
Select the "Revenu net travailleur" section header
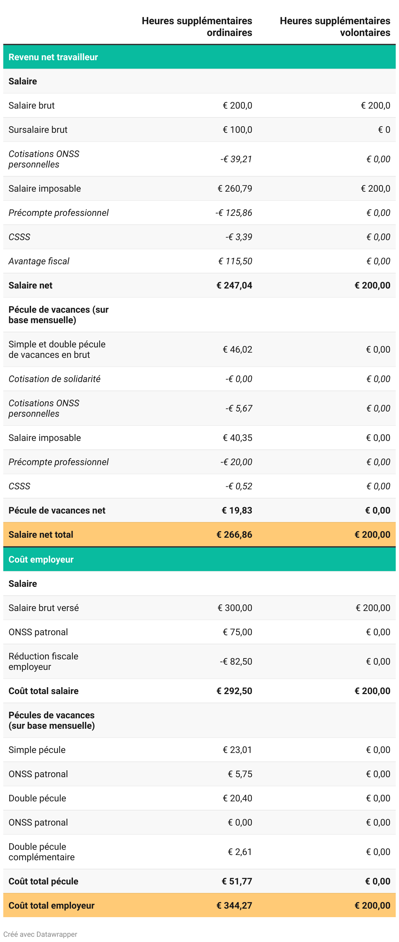pyautogui.click(x=53, y=57)
